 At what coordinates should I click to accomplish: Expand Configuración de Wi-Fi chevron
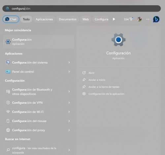pos(69,112)
